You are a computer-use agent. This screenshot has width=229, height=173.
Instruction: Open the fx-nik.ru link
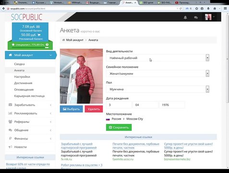(x=66, y=159)
